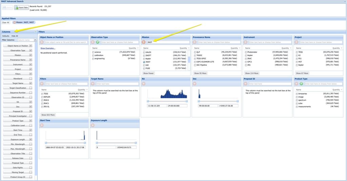Image resolution: width=347 pixels, height=181 pixels.
Task: Clear the Observation Type filter with the red X
Action: click(93, 42)
